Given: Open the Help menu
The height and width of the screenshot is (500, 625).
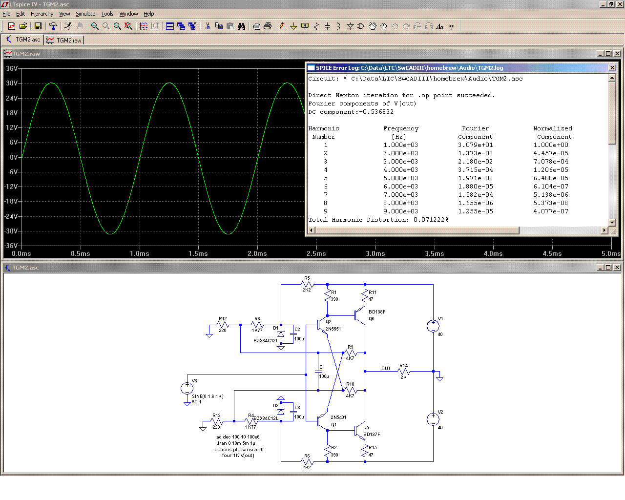Looking at the screenshot, I should coord(149,14).
